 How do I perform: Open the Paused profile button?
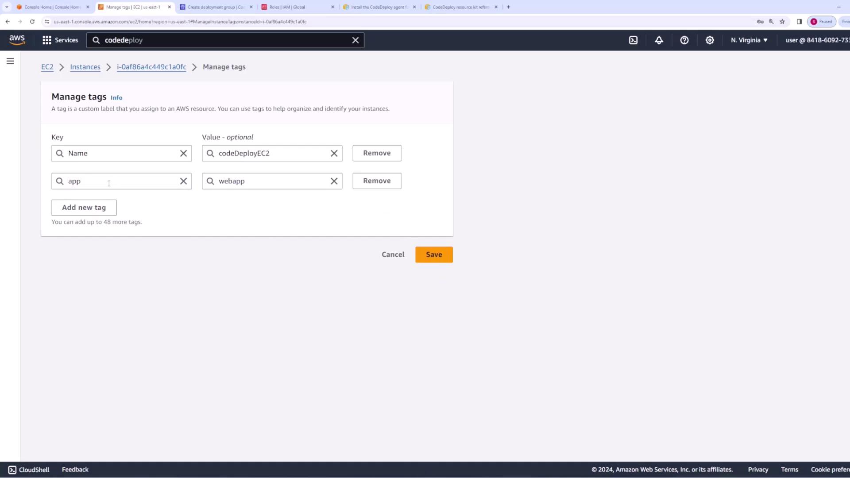(822, 21)
